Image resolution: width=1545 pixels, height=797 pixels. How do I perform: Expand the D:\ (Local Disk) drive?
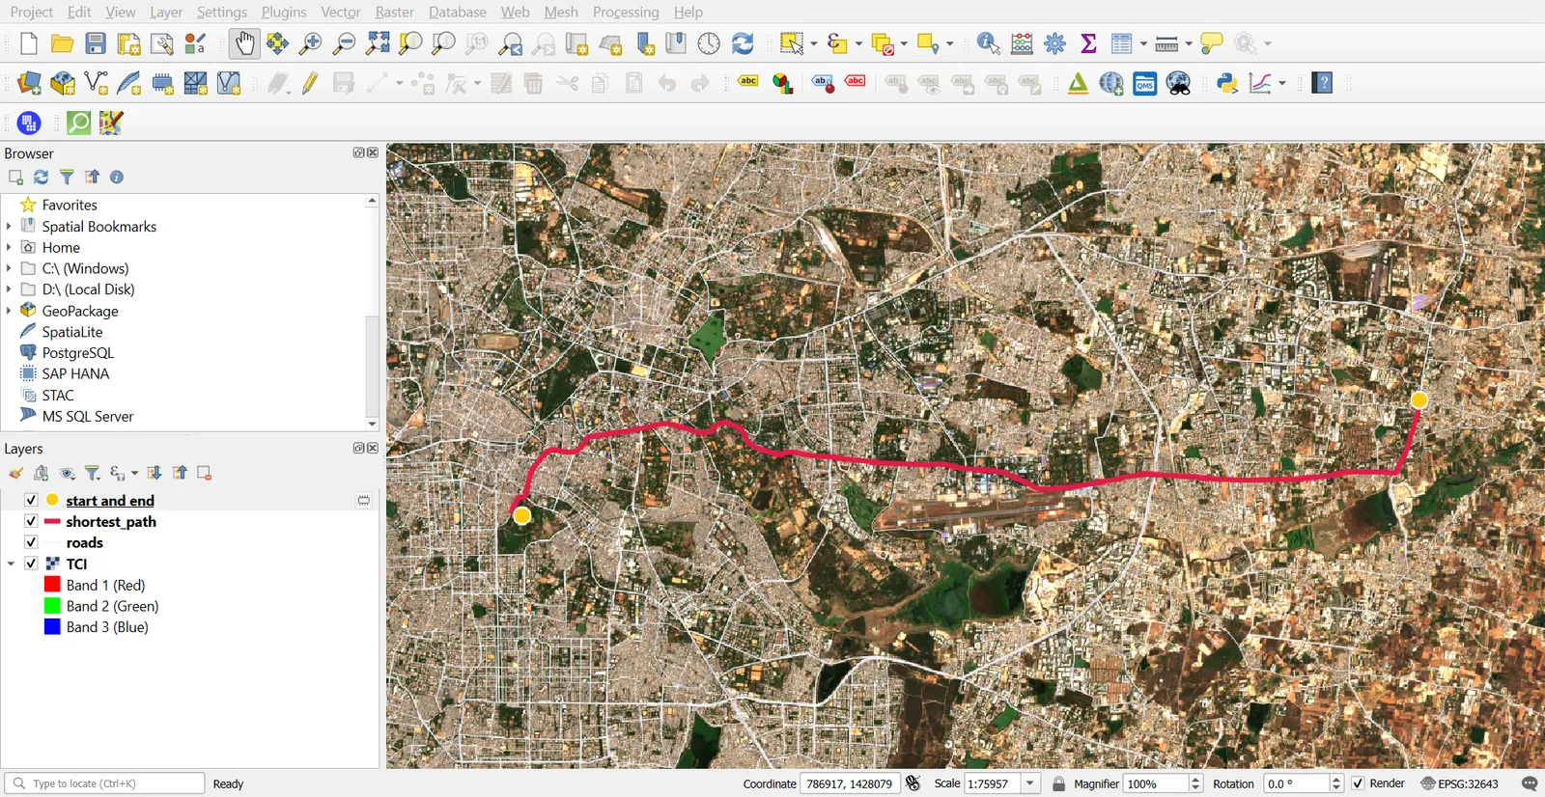point(9,289)
